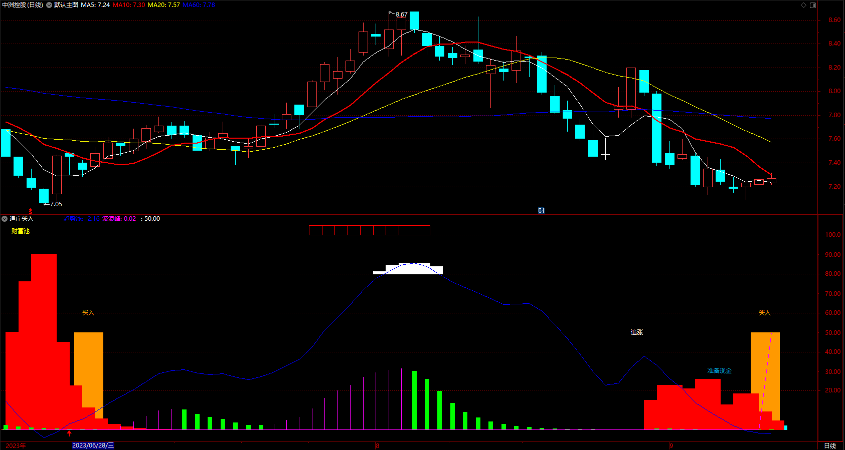Screen dimensions: 845x450
Task: Click the red S marker near 7.05 low
Action: (30, 212)
